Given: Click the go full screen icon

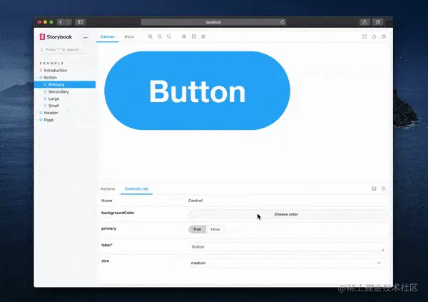Looking at the screenshot, I should point(365,36).
